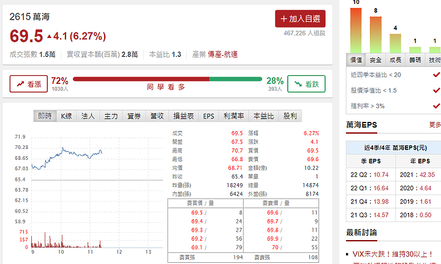441x264 pixels.
Task: Open the 股利 tab
Action: (x=290, y=116)
